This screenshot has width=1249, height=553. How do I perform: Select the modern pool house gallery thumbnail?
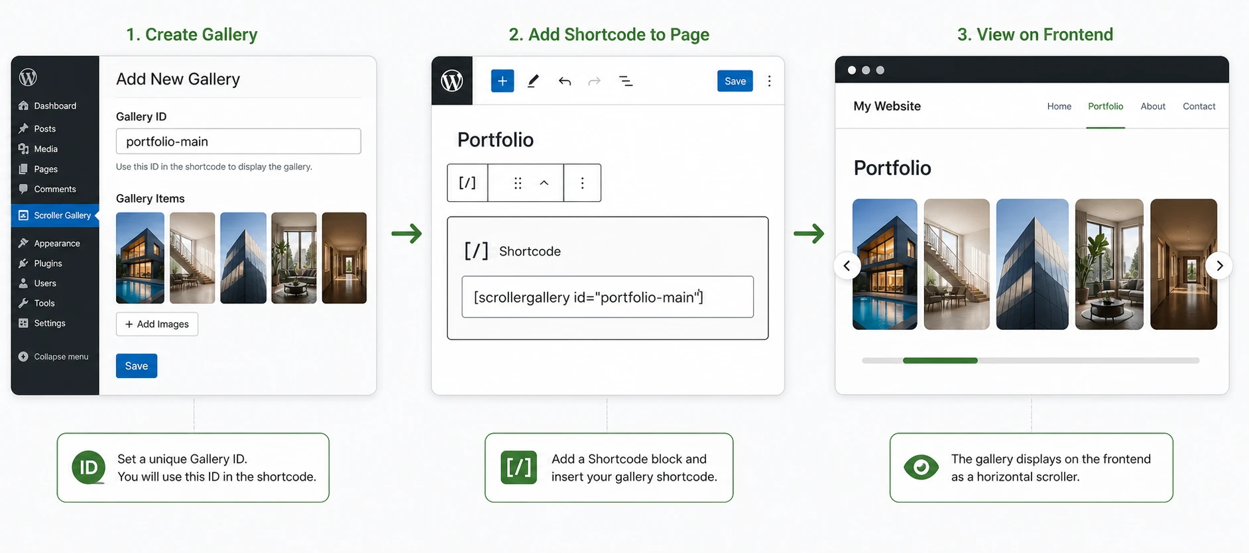tap(140, 258)
